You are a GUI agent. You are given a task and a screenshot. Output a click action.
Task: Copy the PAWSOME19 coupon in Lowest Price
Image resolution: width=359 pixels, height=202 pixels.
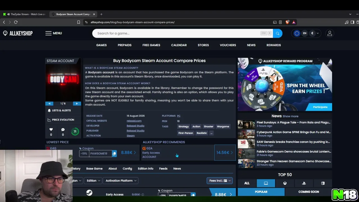coord(114,153)
